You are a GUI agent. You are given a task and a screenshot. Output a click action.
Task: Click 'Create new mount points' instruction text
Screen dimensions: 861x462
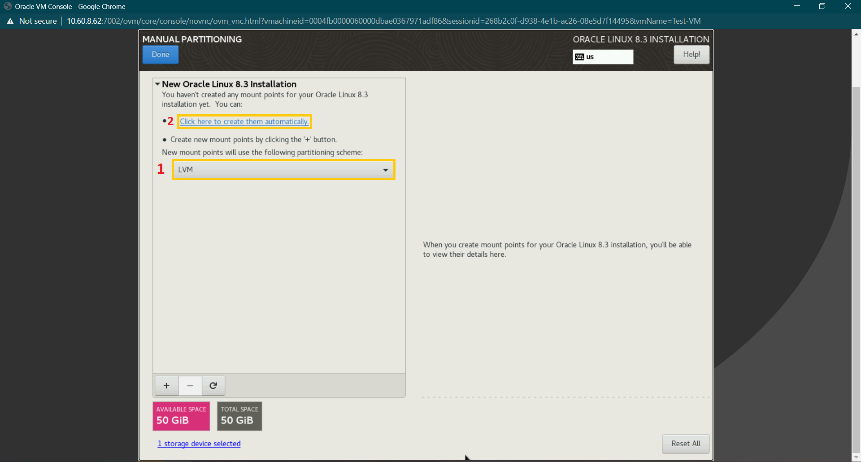pyautogui.click(x=253, y=140)
